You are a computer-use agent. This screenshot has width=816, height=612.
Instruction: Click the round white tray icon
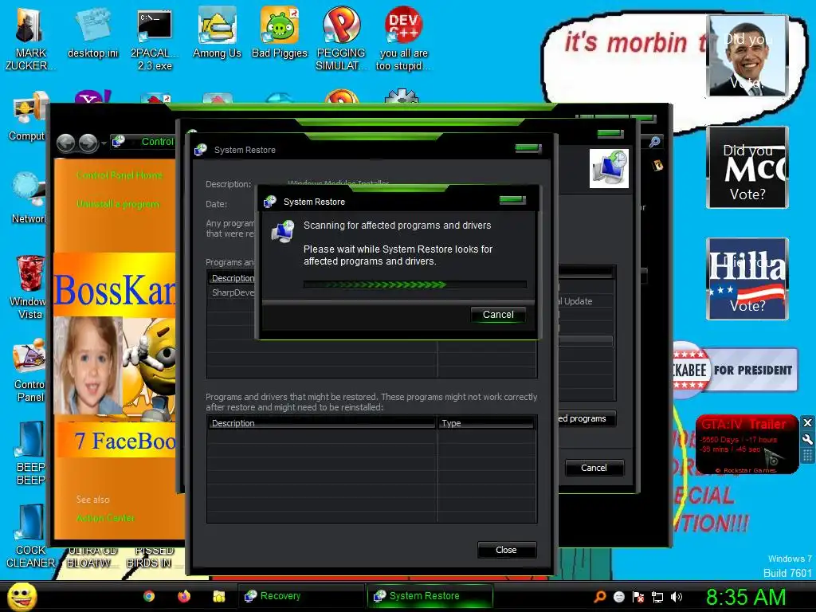pyautogui.click(x=618, y=597)
